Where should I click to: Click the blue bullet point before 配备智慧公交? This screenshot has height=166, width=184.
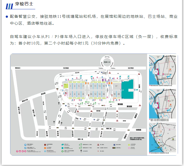7,17
